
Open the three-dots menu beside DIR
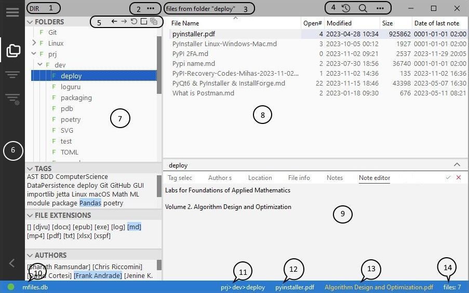click(x=151, y=8)
